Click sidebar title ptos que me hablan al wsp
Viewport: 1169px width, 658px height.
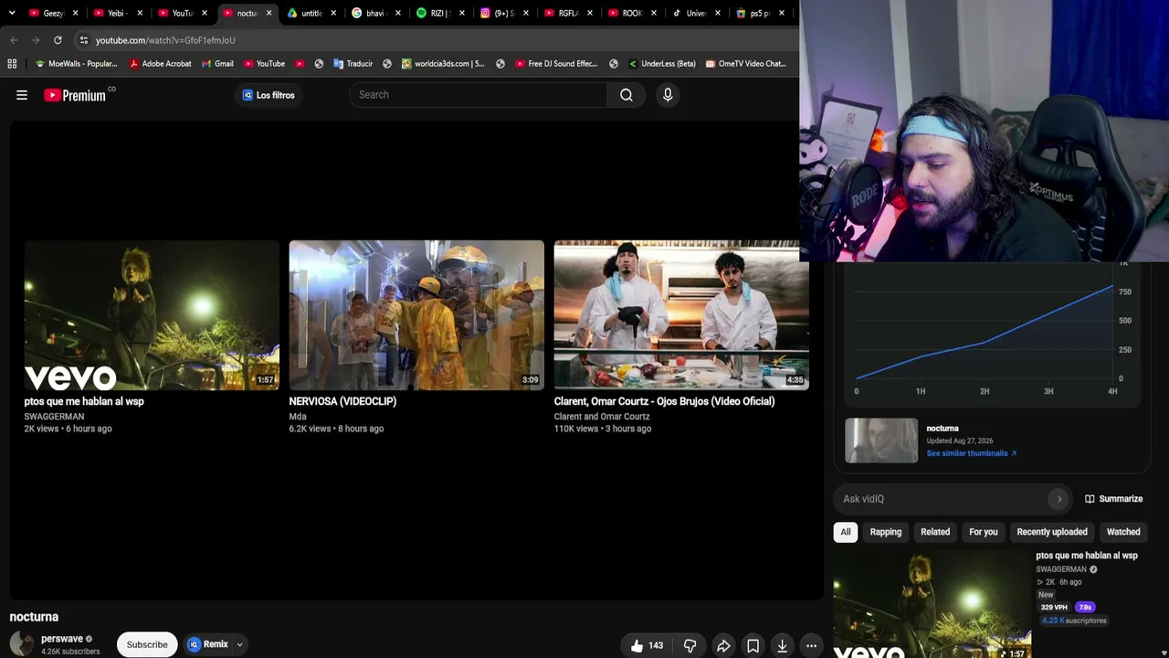coord(1087,556)
